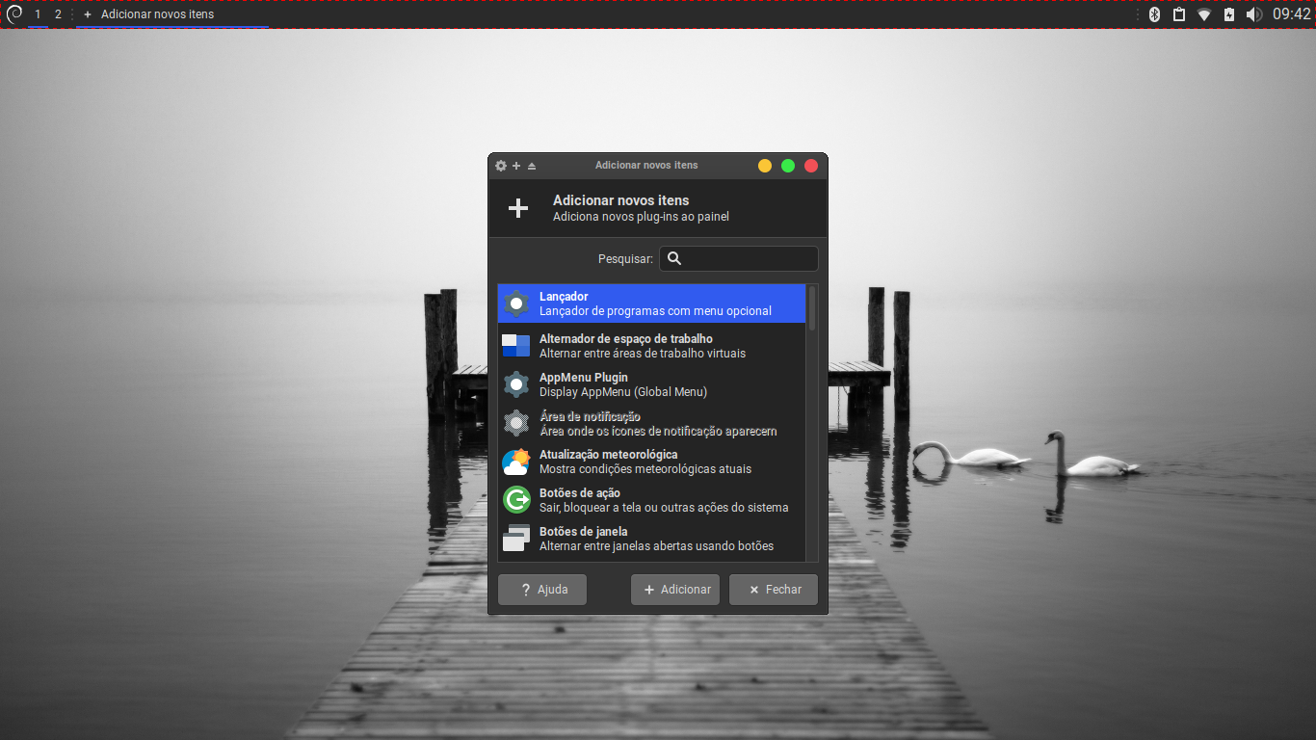Click the volume speaker tray icon
This screenshot has width=1316, height=740.
pos(1253,14)
